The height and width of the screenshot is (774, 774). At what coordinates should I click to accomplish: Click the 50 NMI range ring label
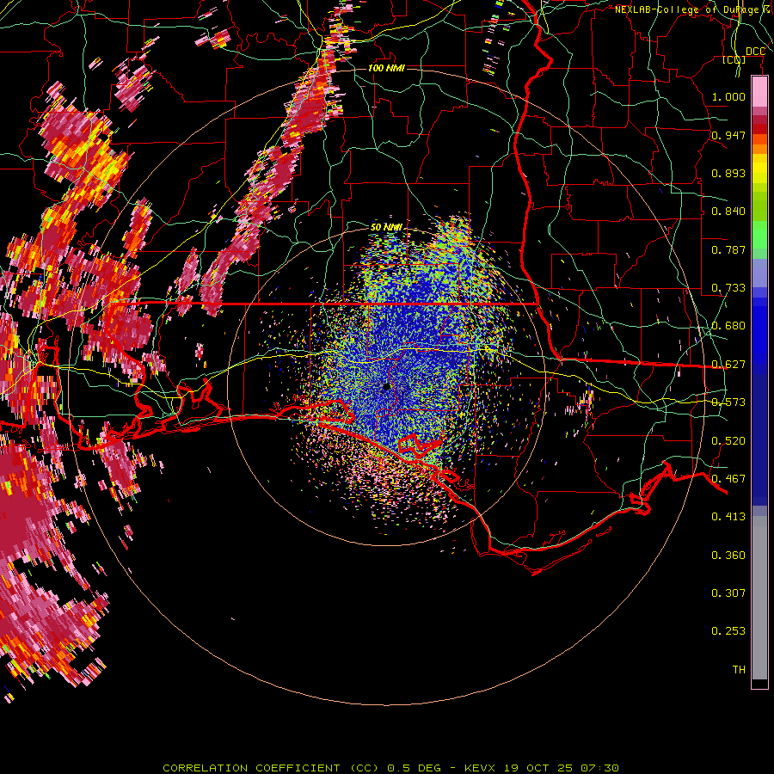[386, 227]
